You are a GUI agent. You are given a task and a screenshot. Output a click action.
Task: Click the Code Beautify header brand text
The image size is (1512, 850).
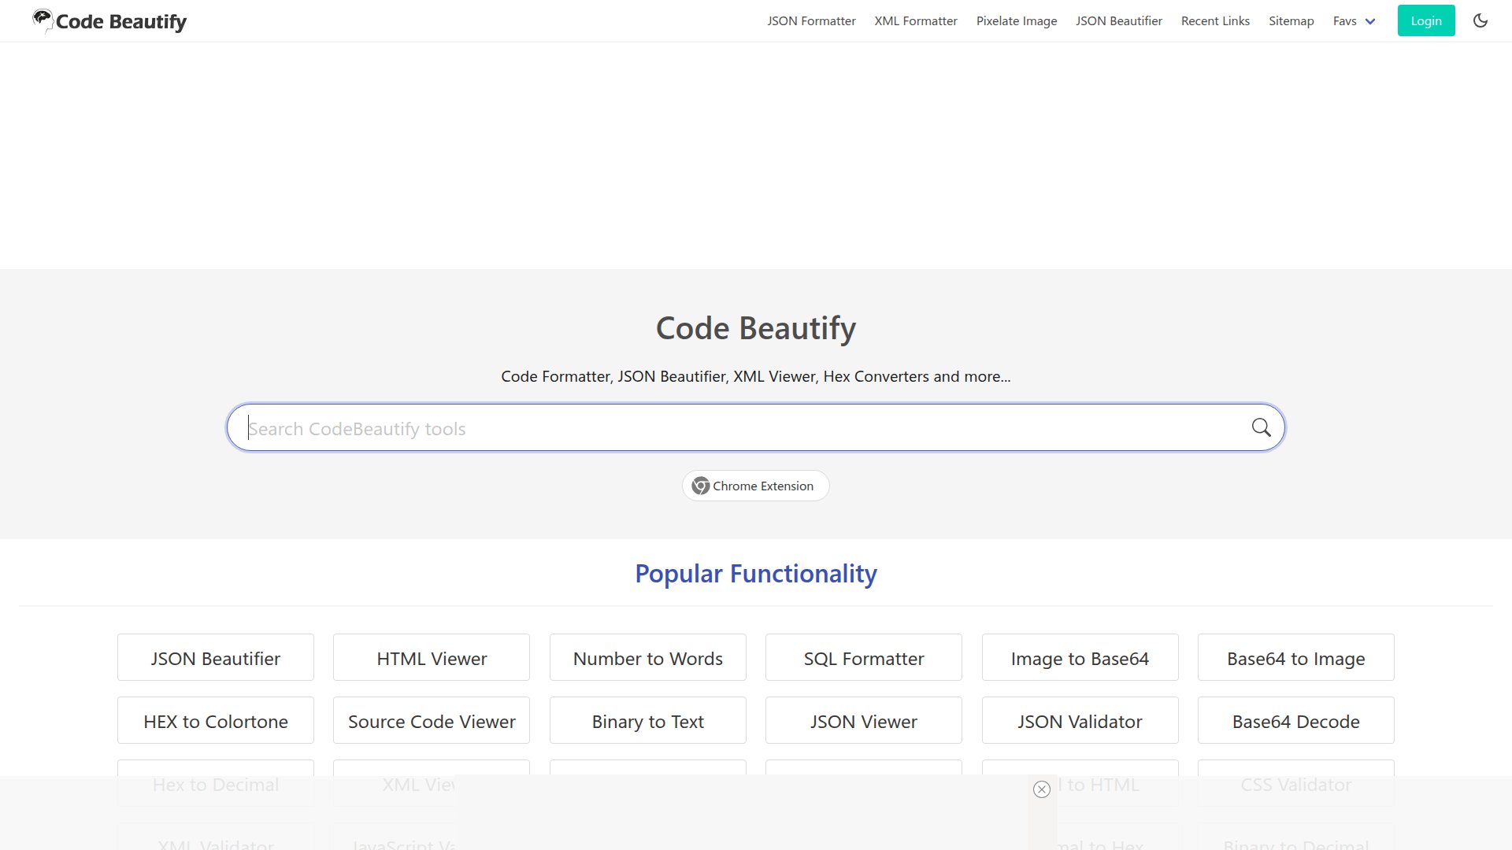point(121,22)
